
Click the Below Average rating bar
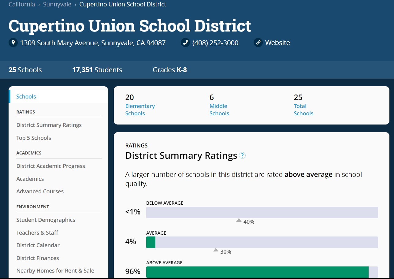coord(262,212)
